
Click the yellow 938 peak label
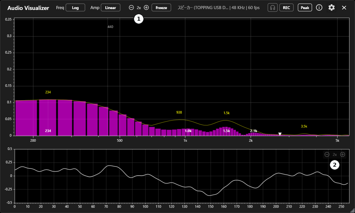click(179, 112)
